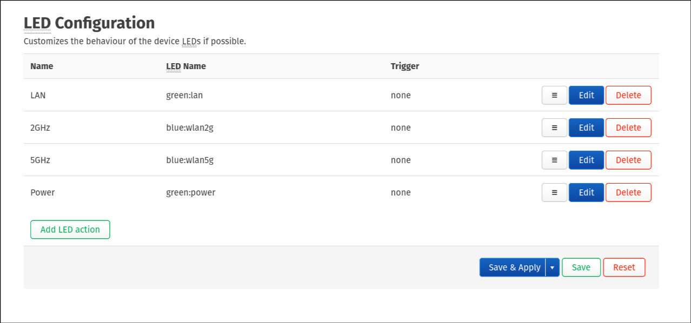The width and height of the screenshot is (691, 323).
Task: Edit the Power LED entry
Action: click(x=586, y=192)
